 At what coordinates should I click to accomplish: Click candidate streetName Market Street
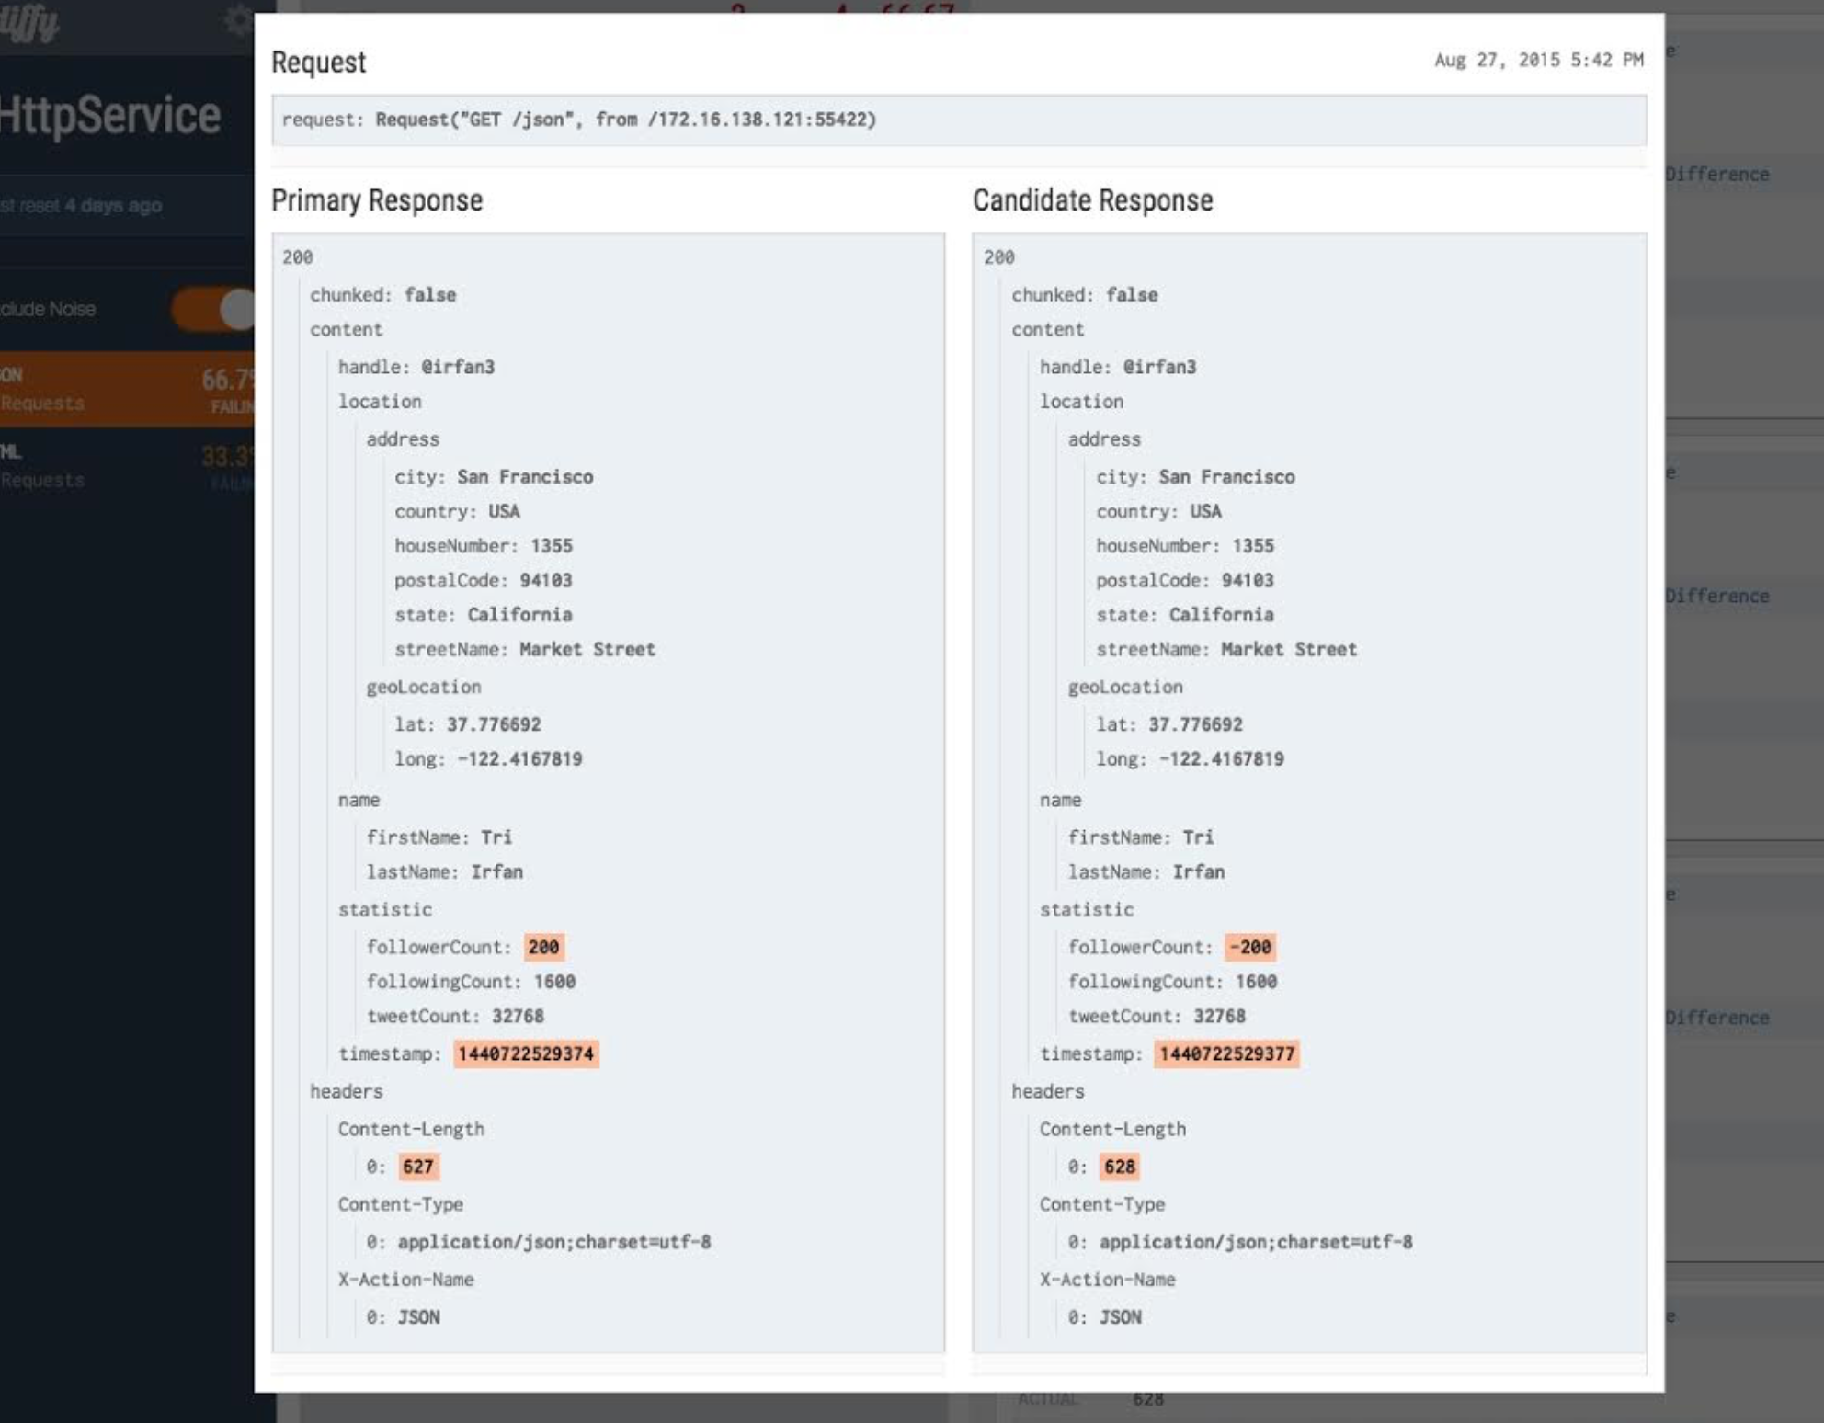tap(1289, 649)
